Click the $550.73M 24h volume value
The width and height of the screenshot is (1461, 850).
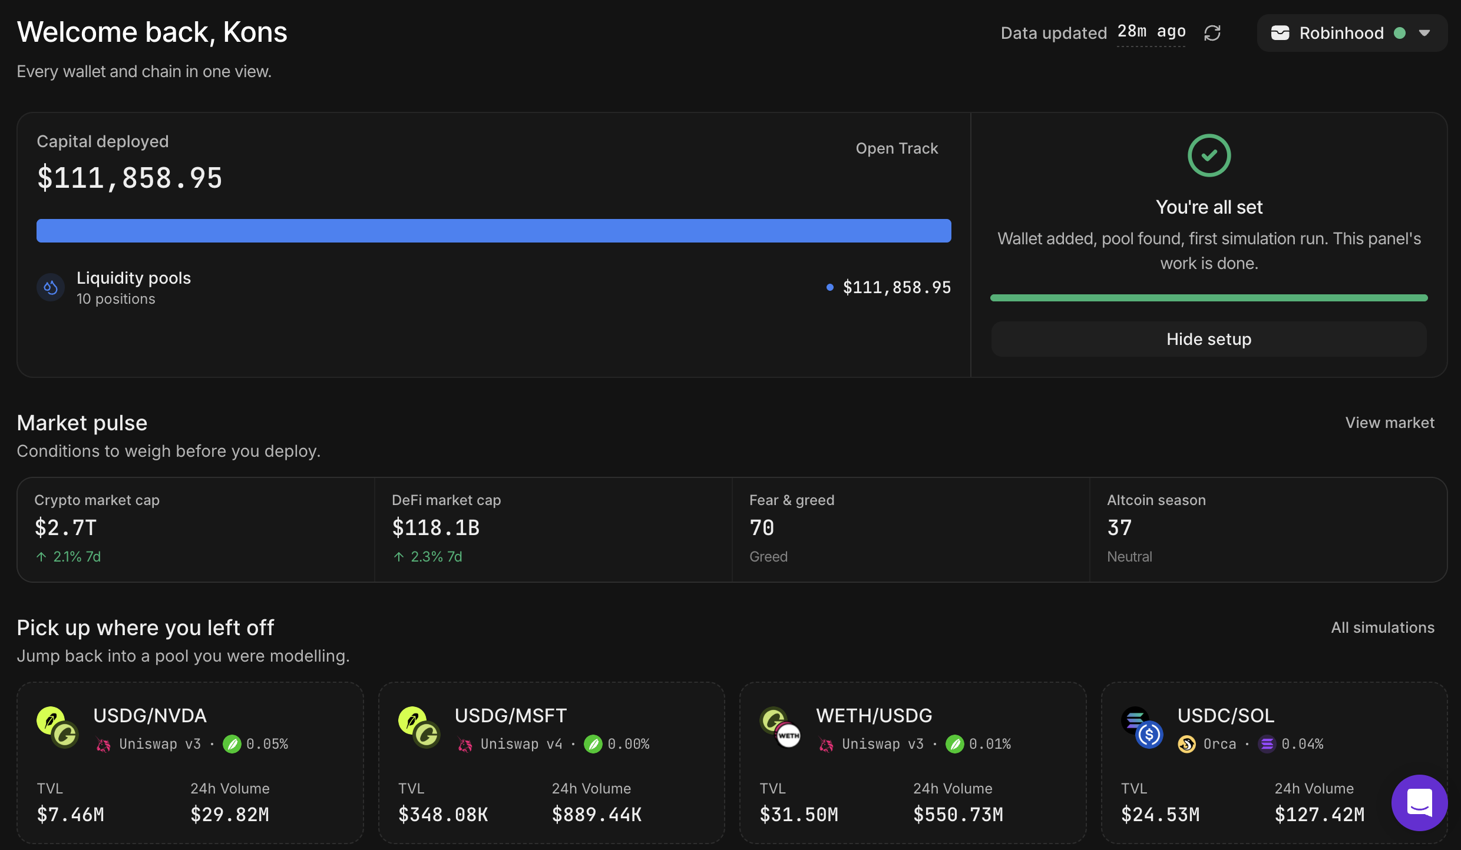(958, 815)
